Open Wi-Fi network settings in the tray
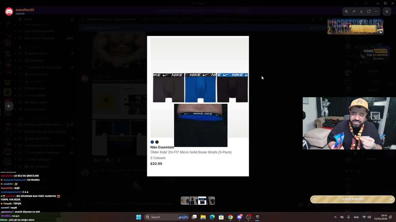This screenshot has width=396, height=222. (x=364, y=217)
